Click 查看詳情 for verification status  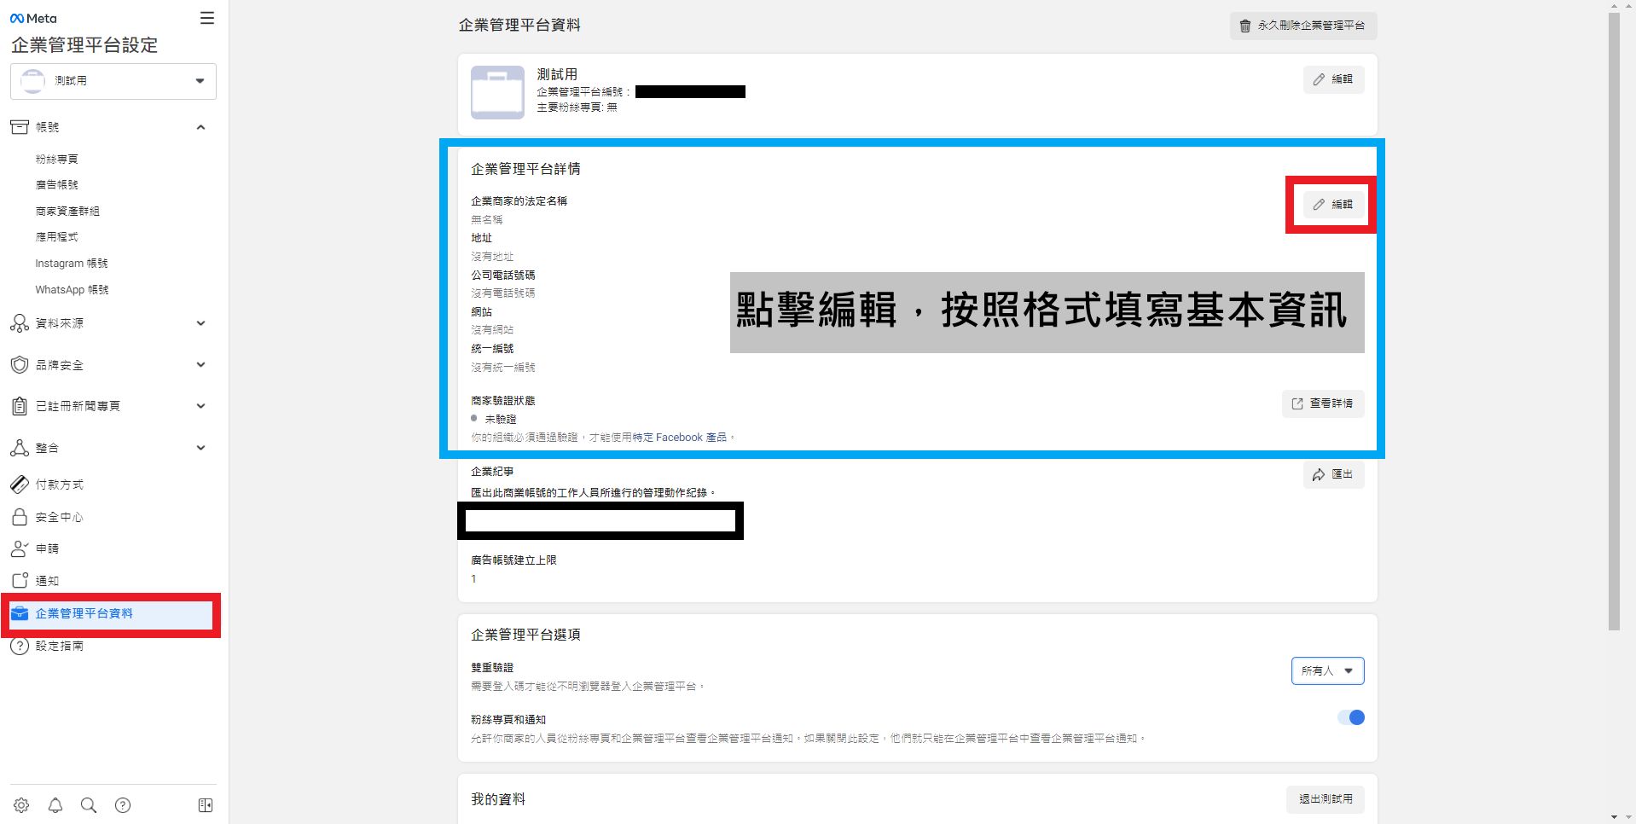(1323, 403)
